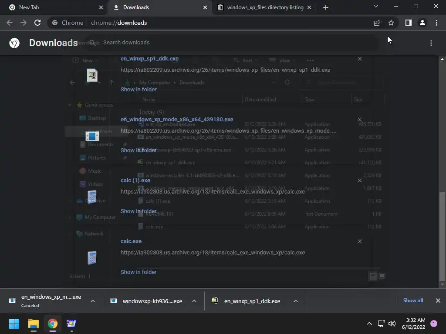This screenshot has width=446, height=334.
Task: Open the notification badge in the tray
Action: [x=434, y=324]
